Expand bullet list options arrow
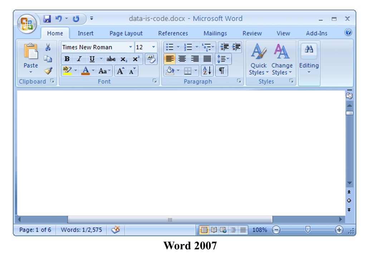 click(x=178, y=47)
